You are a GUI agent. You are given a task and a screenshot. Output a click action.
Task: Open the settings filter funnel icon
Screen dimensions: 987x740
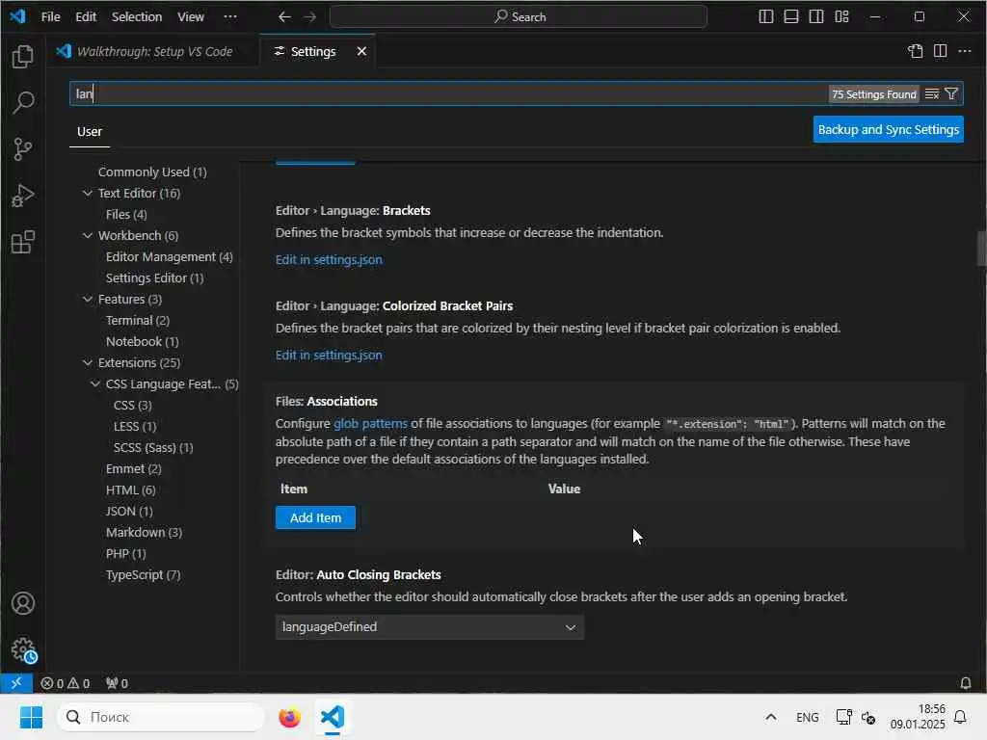(951, 93)
